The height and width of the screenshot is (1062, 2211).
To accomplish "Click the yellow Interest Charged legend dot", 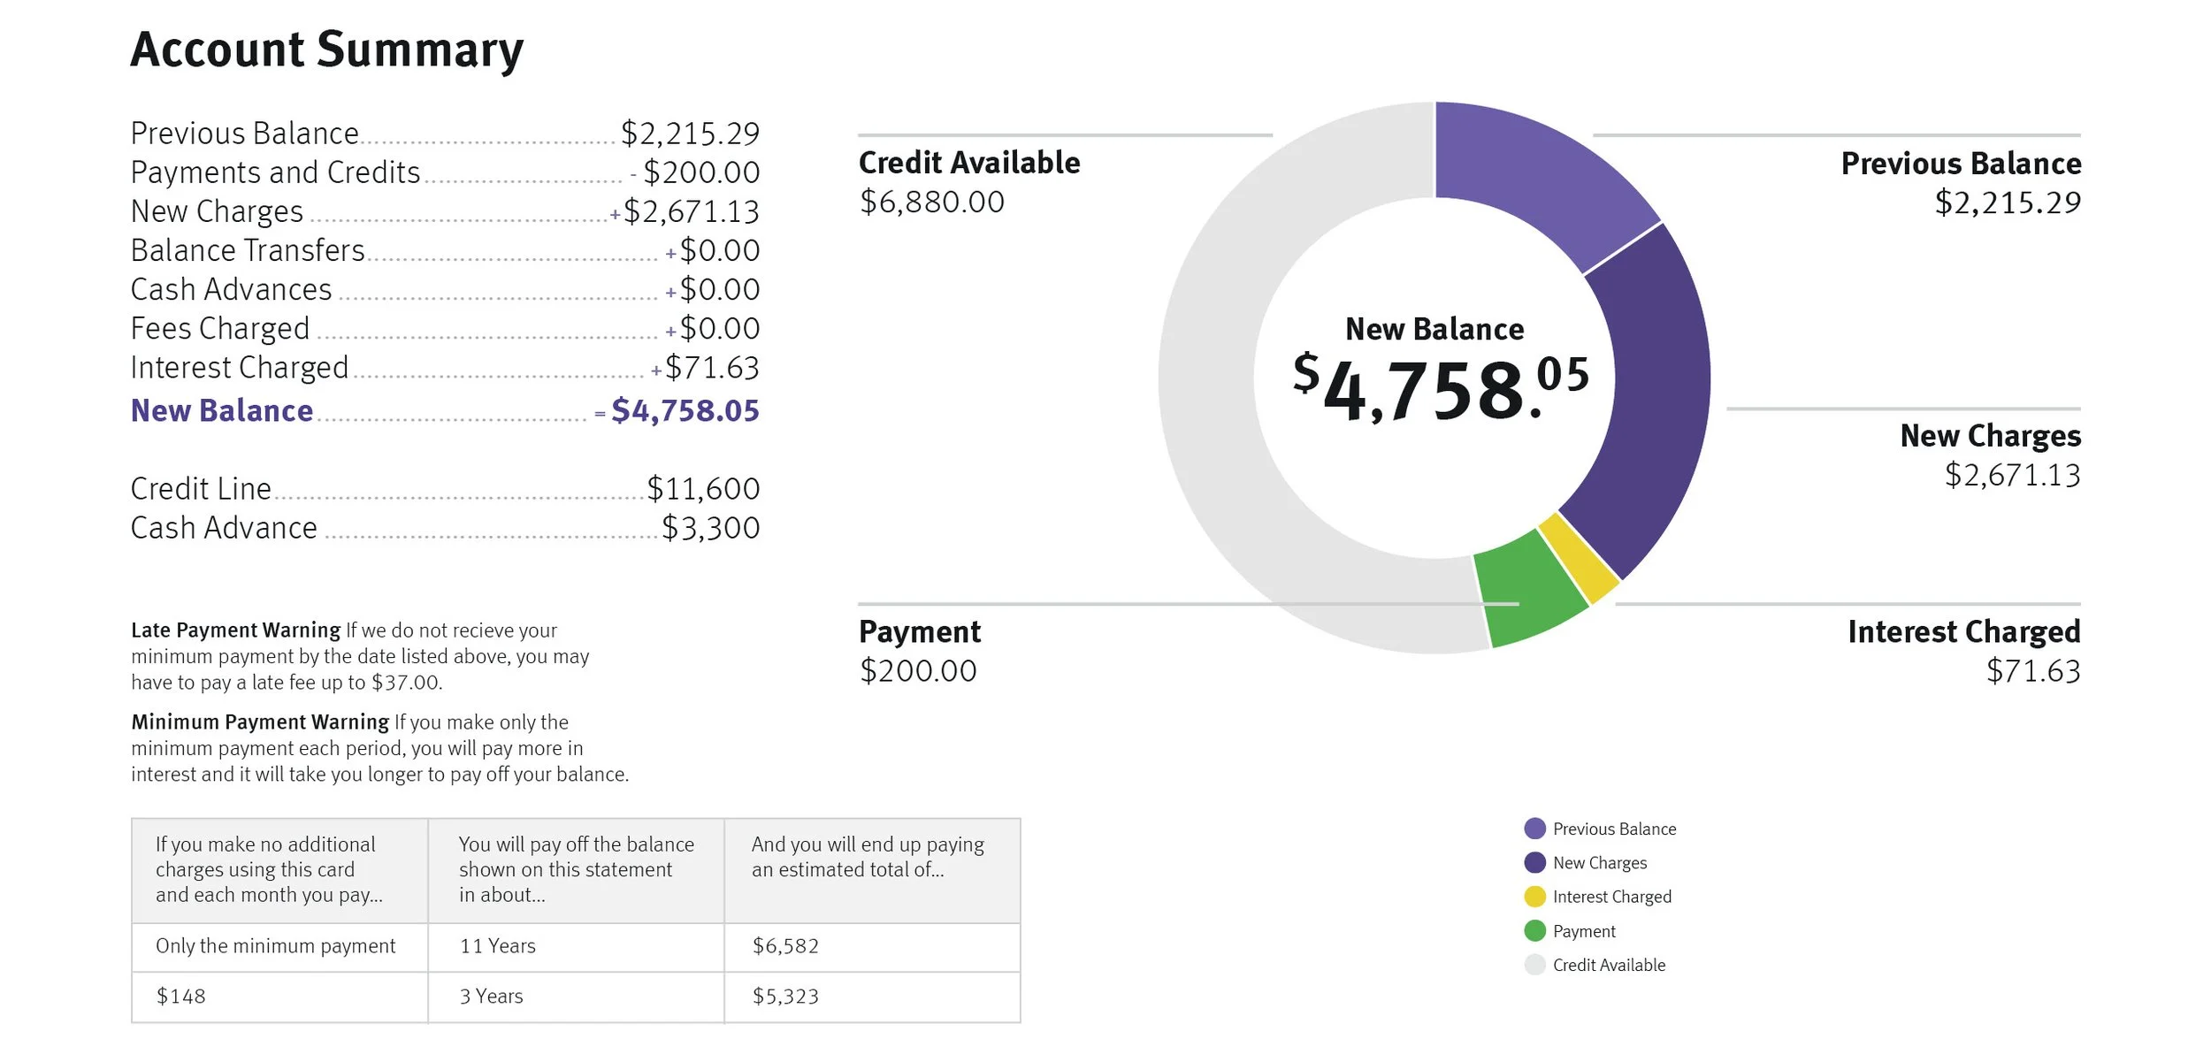I will 1534,897.
